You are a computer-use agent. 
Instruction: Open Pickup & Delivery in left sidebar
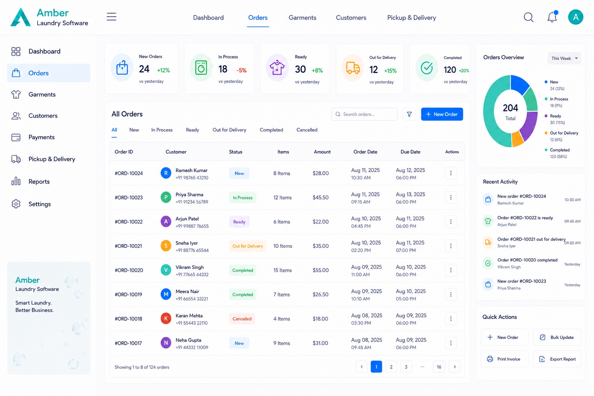49,159
